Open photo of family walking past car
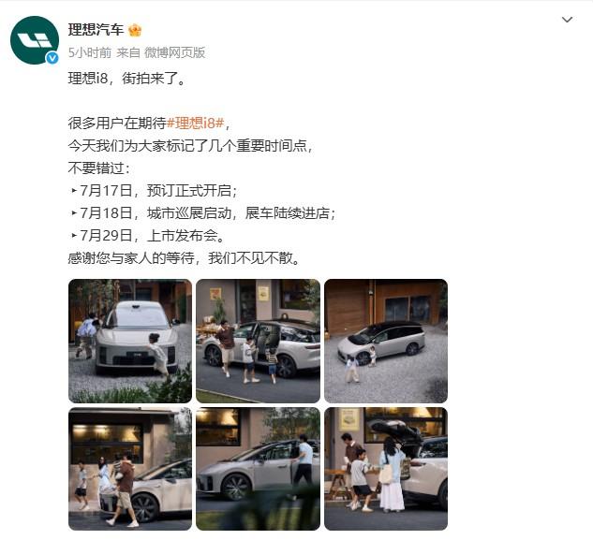The height and width of the screenshot is (540, 593). click(x=130, y=469)
